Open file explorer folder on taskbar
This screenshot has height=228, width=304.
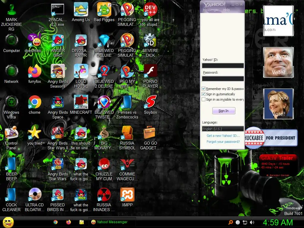[82, 222]
